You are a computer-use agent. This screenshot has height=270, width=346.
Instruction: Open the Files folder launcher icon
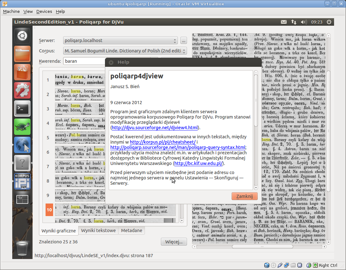click(22, 54)
